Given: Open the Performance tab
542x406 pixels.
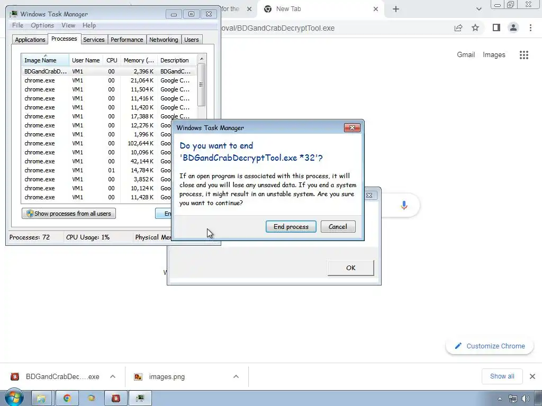Looking at the screenshot, I should coord(127,40).
